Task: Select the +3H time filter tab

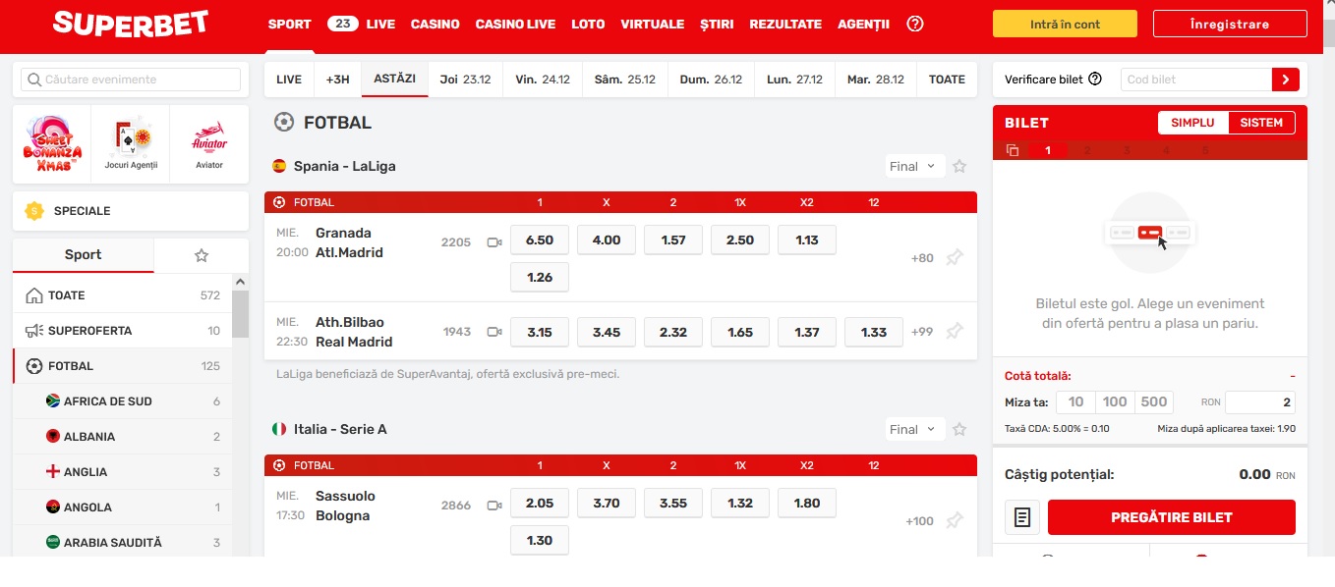Action: coord(338,80)
